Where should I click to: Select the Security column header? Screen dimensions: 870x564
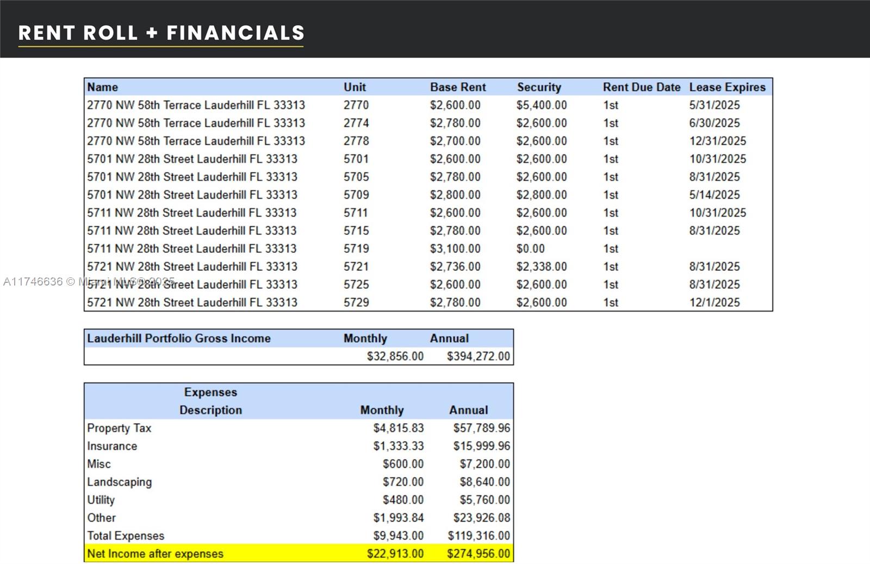(539, 87)
